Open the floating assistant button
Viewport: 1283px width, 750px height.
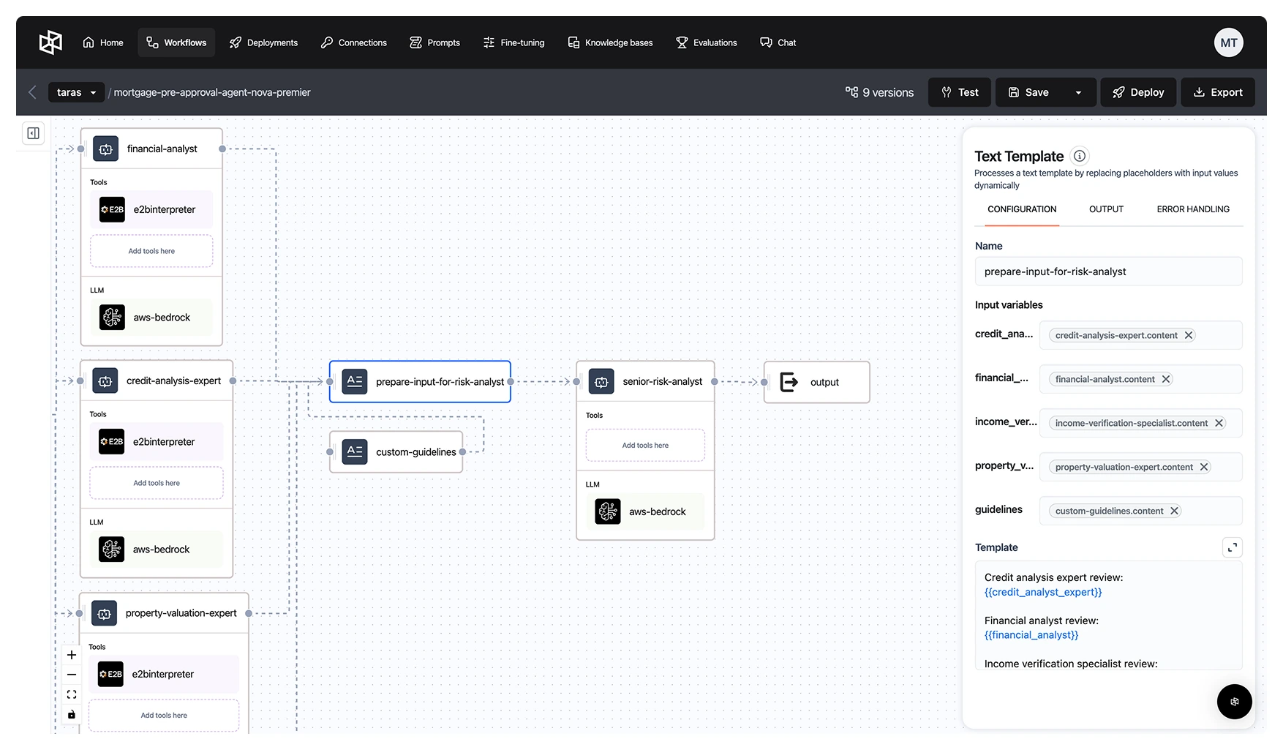(1235, 702)
